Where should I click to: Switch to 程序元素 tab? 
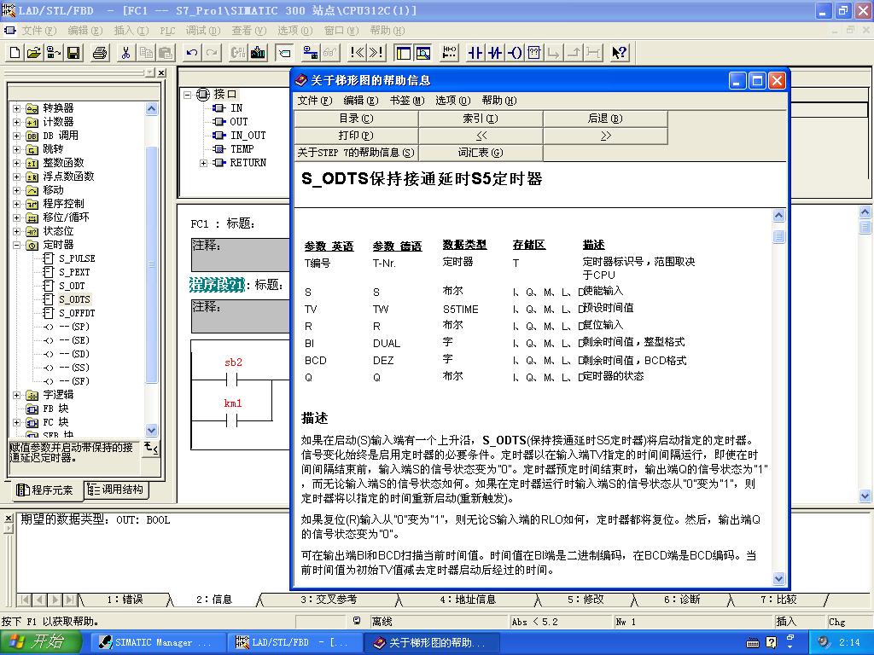46,490
